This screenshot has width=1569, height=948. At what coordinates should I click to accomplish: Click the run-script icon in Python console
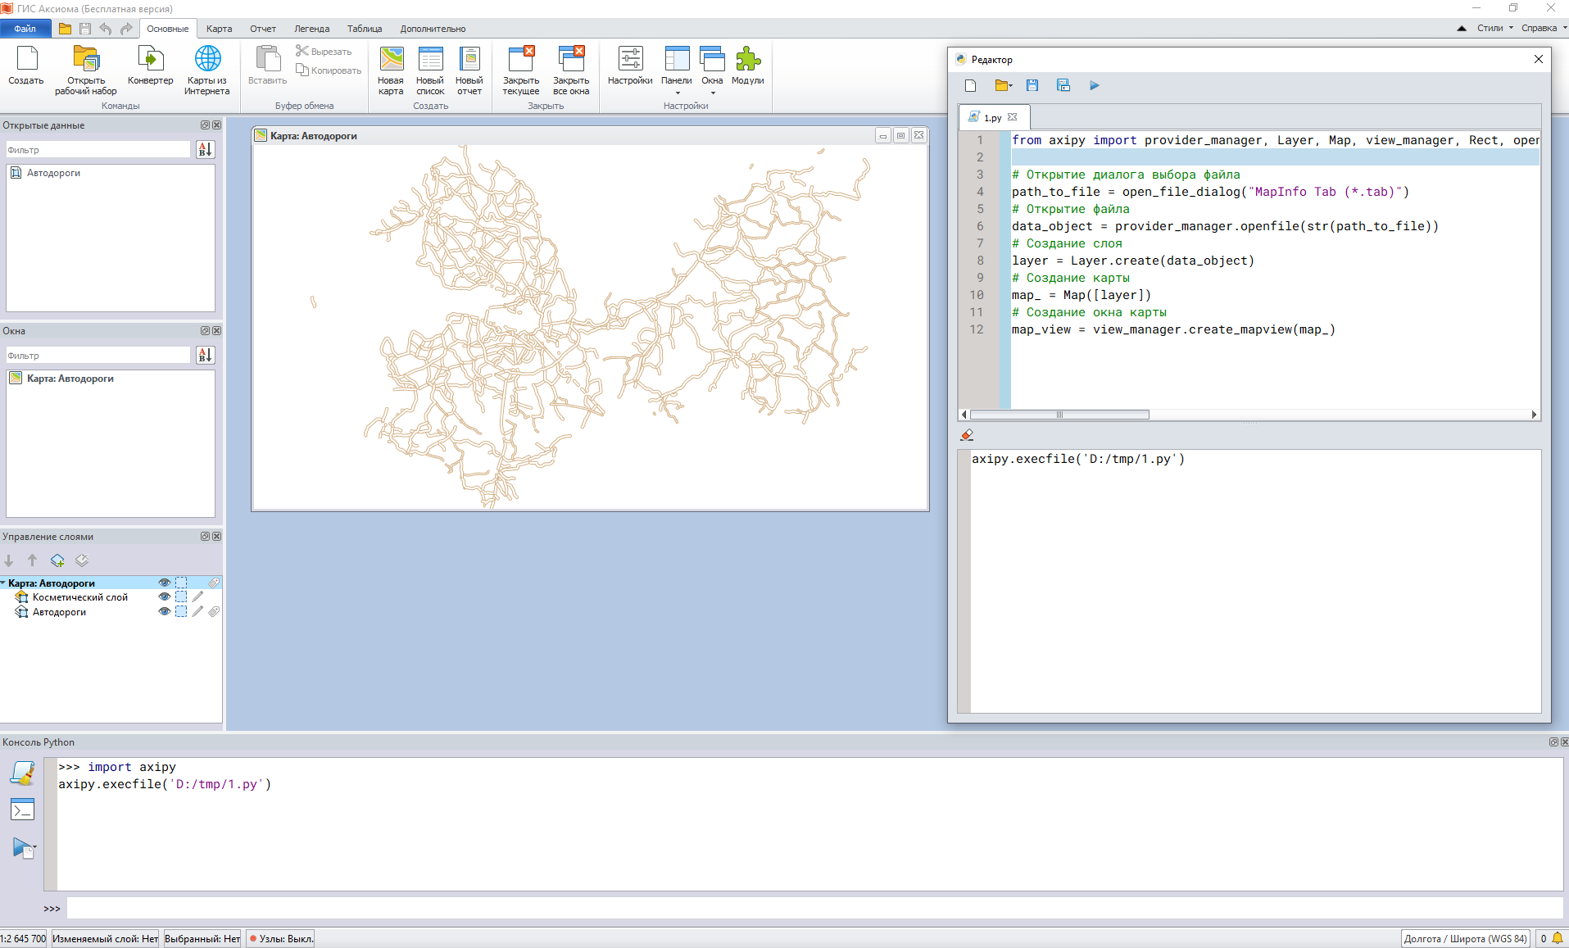coord(24,848)
